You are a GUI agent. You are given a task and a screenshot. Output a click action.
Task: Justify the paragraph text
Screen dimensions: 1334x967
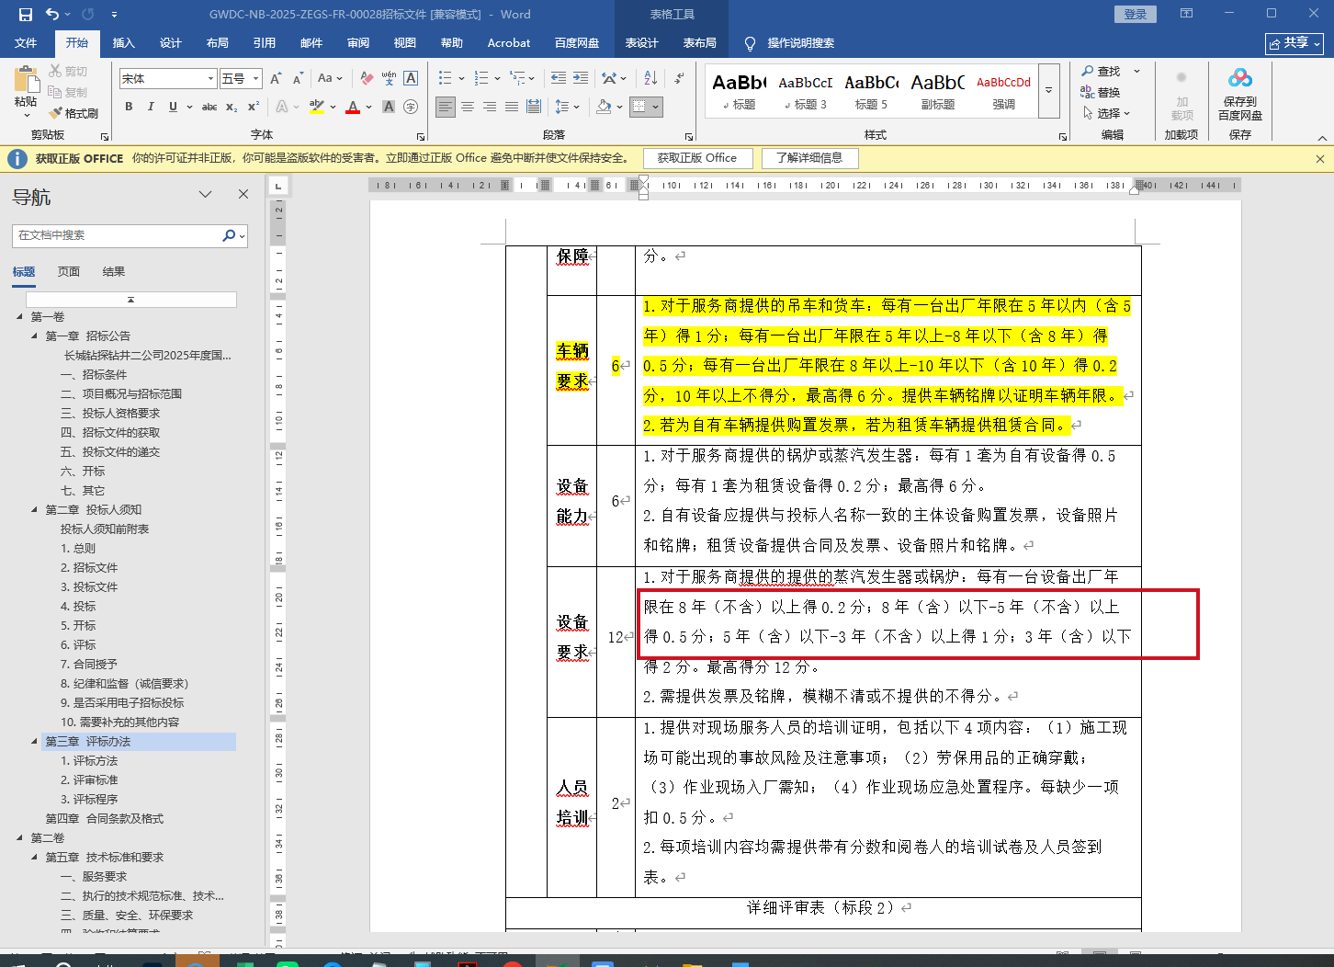coord(512,107)
